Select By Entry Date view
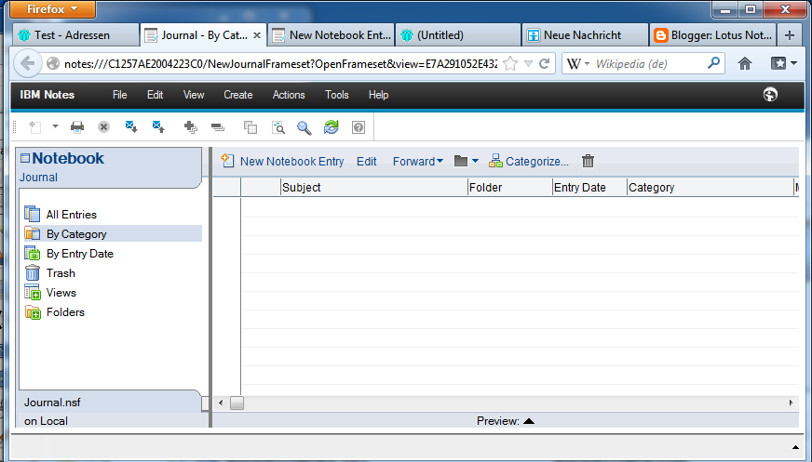Viewport: 812px width, 462px height. pyautogui.click(x=79, y=254)
